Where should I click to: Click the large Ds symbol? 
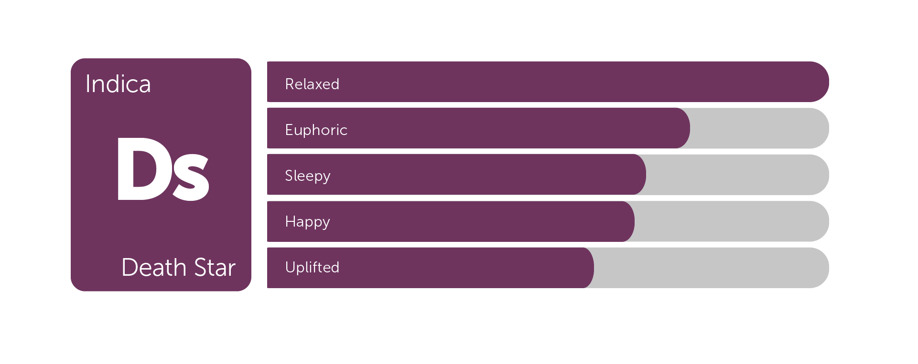[x=163, y=169]
